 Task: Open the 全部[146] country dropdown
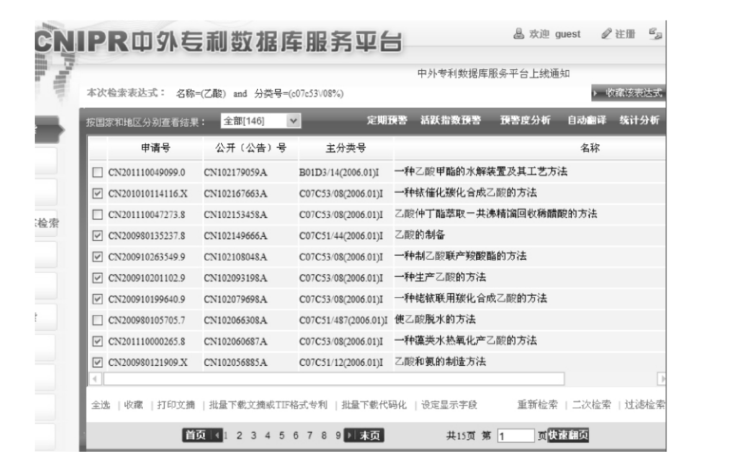(260, 120)
